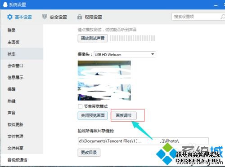225x167 pixels.
Task: Switch to the 权限设置 tab
Action: (90, 17)
